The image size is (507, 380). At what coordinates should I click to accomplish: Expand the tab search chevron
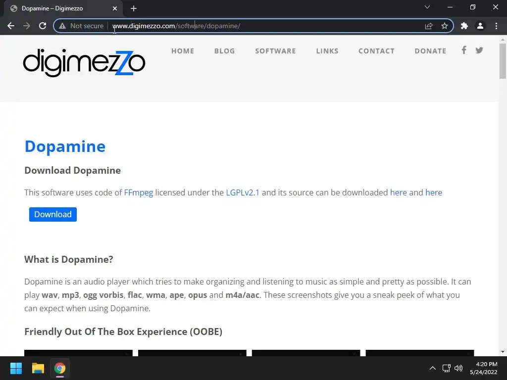[x=427, y=7]
